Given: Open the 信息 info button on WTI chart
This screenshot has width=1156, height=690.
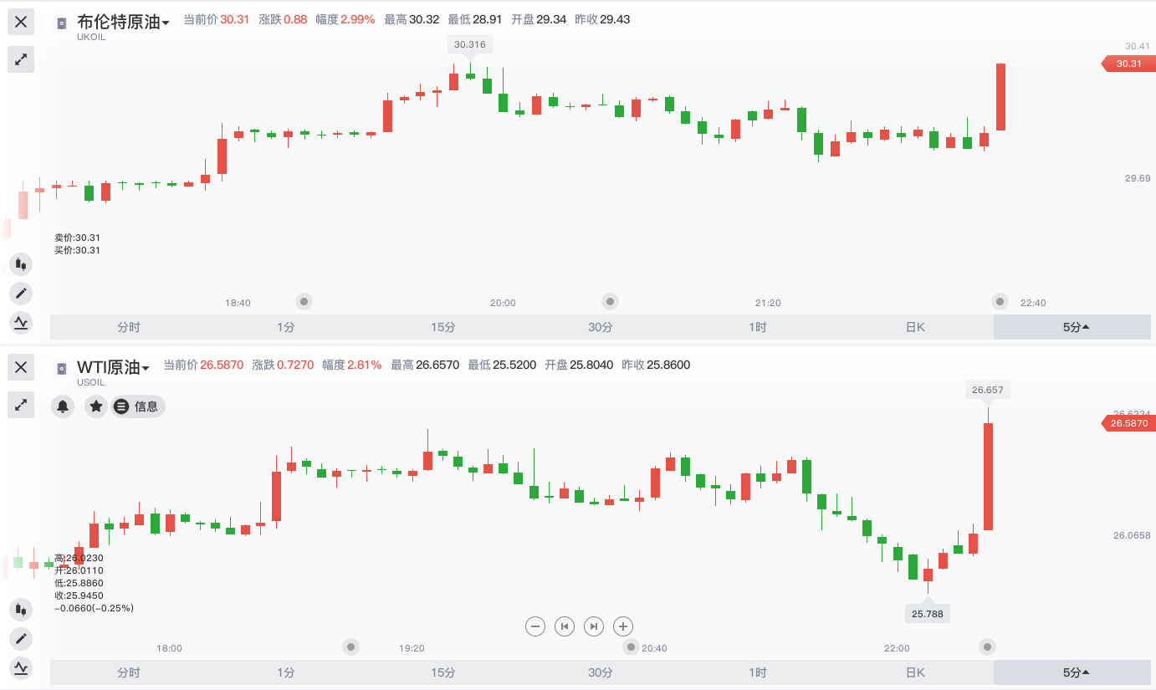Looking at the screenshot, I should (138, 406).
